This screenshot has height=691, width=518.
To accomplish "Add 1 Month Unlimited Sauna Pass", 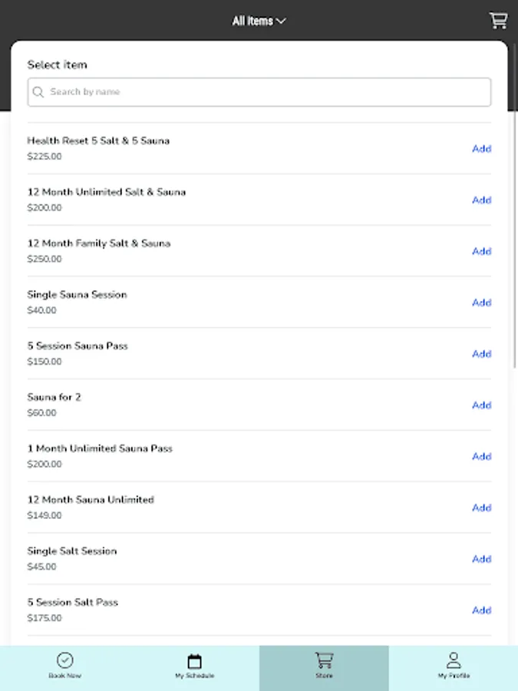I will pos(481,457).
